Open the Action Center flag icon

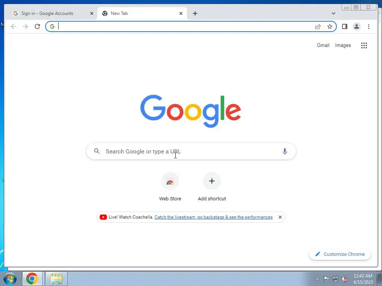(326, 279)
